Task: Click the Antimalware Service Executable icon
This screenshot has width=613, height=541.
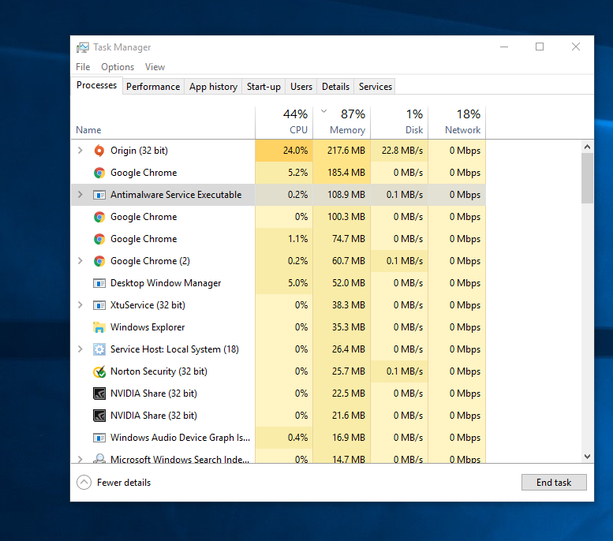Action: (99, 195)
